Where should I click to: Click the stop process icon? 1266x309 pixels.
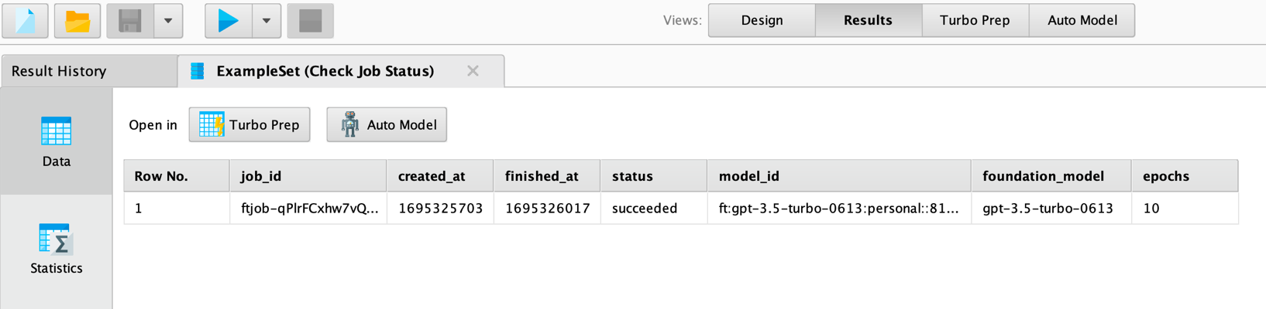(x=311, y=21)
